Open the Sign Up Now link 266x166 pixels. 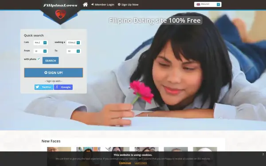pyautogui.click(x=128, y=4)
